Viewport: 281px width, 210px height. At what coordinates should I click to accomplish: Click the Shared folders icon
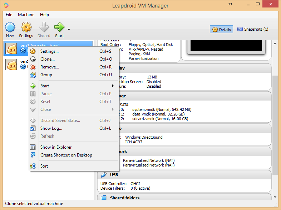[103, 198]
